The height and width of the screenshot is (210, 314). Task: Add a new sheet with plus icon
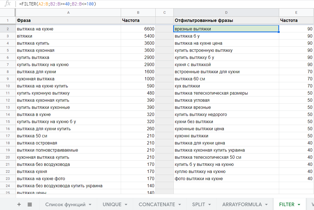[x=19, y=205]
